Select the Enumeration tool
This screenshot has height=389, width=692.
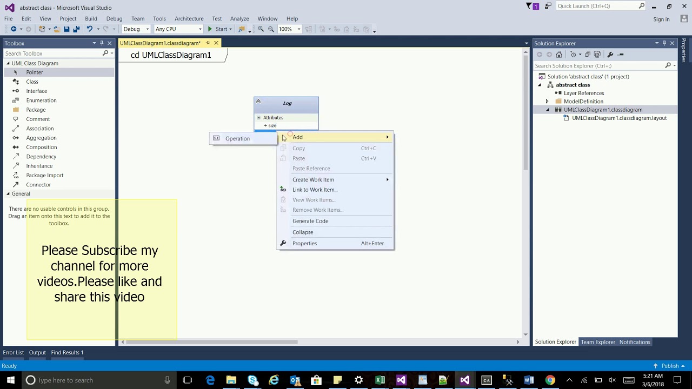click(x=41, y=100)
